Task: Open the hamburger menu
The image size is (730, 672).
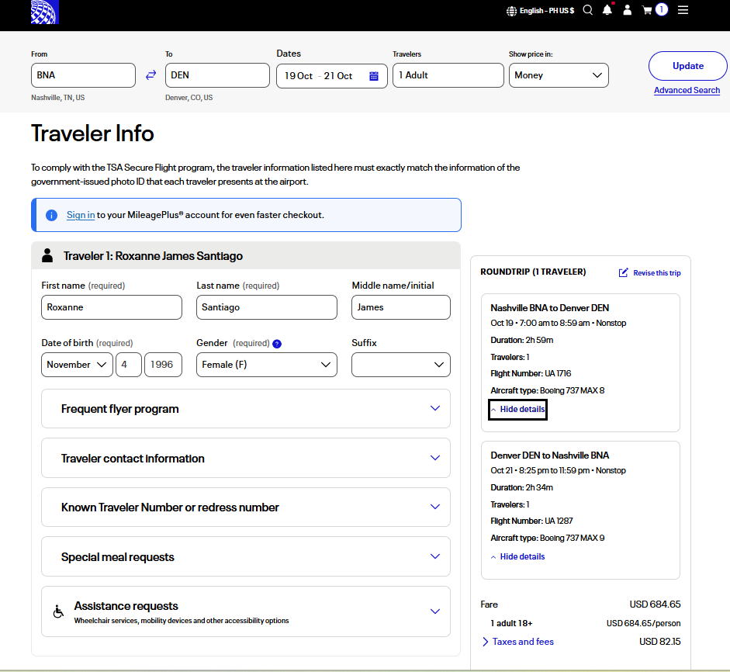Action: (x=683, y=10)
